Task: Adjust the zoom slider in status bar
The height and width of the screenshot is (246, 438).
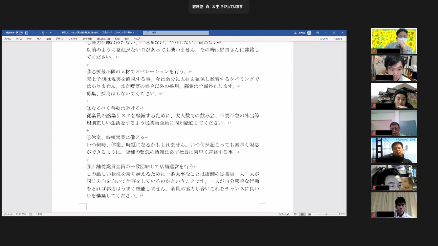Action: pos(326,214)
